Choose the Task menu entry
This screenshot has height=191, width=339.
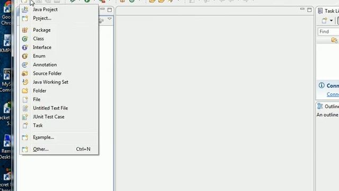point(59,125)
